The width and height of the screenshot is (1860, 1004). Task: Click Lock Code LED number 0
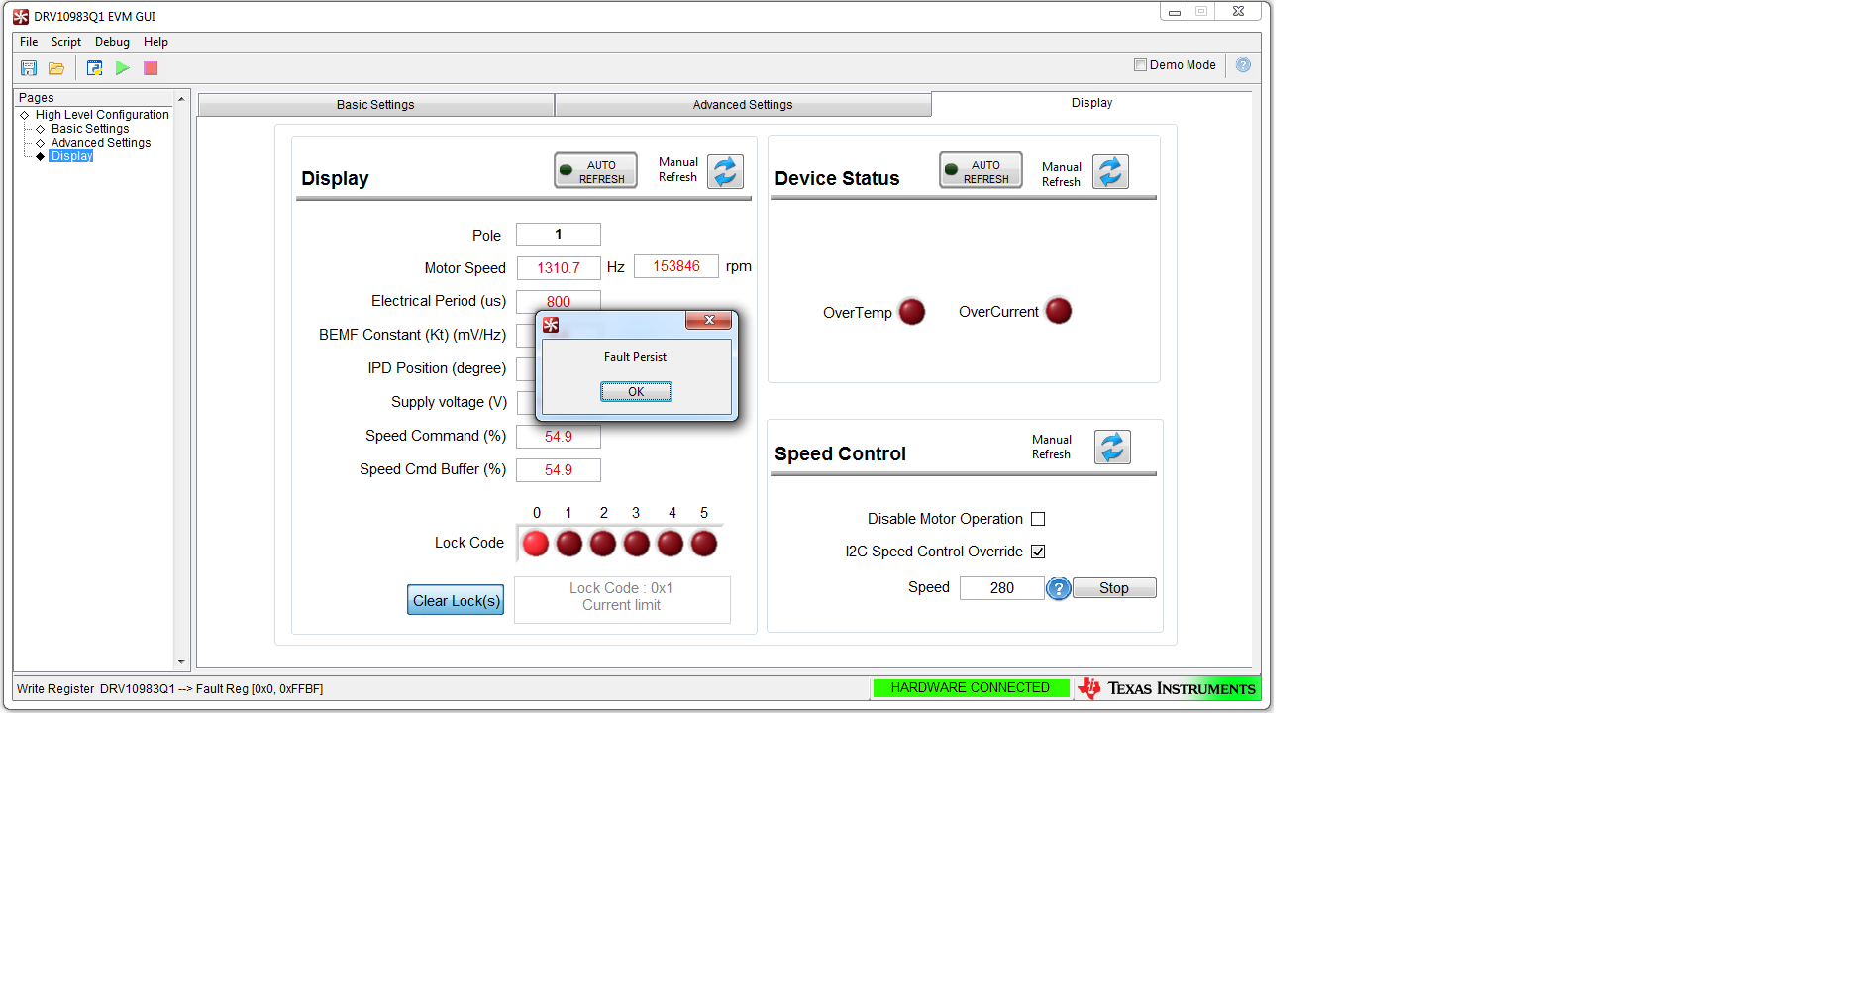coord(536,544)
